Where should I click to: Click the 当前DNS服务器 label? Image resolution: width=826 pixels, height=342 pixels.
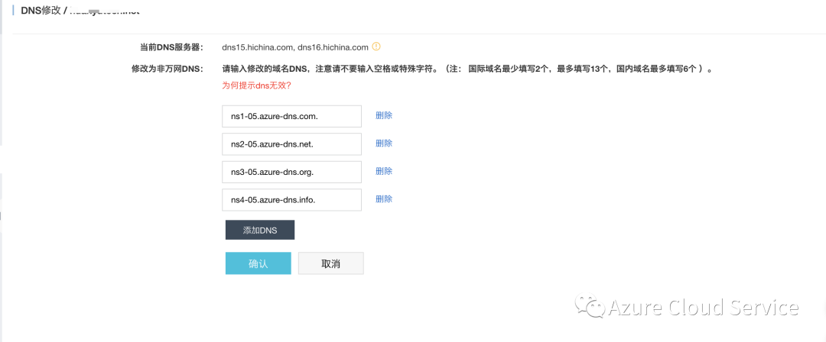click(x=171, y=47)
